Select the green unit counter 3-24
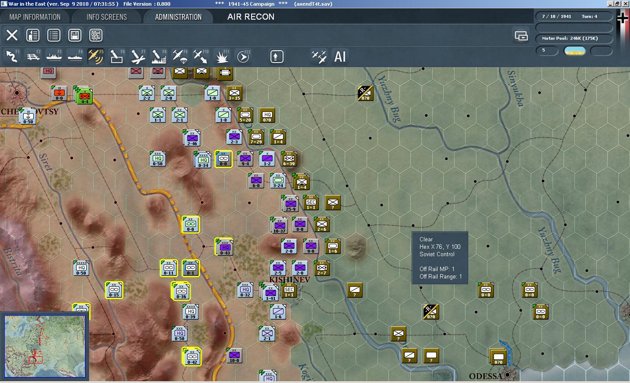630x383 pixels. point(278,181)
